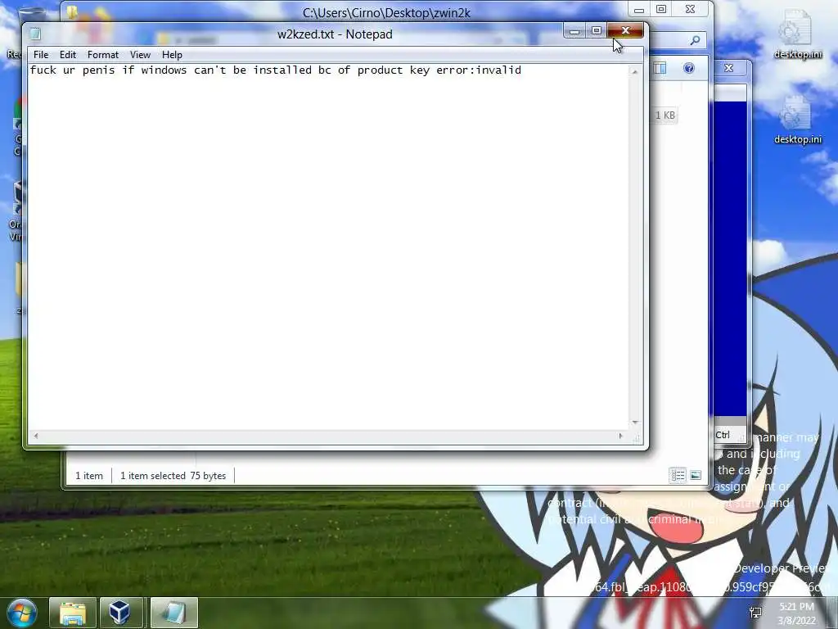The image size is (838, 629).
Task: Minimize the zwin2k Explorer window
Action: coord(638,10)
